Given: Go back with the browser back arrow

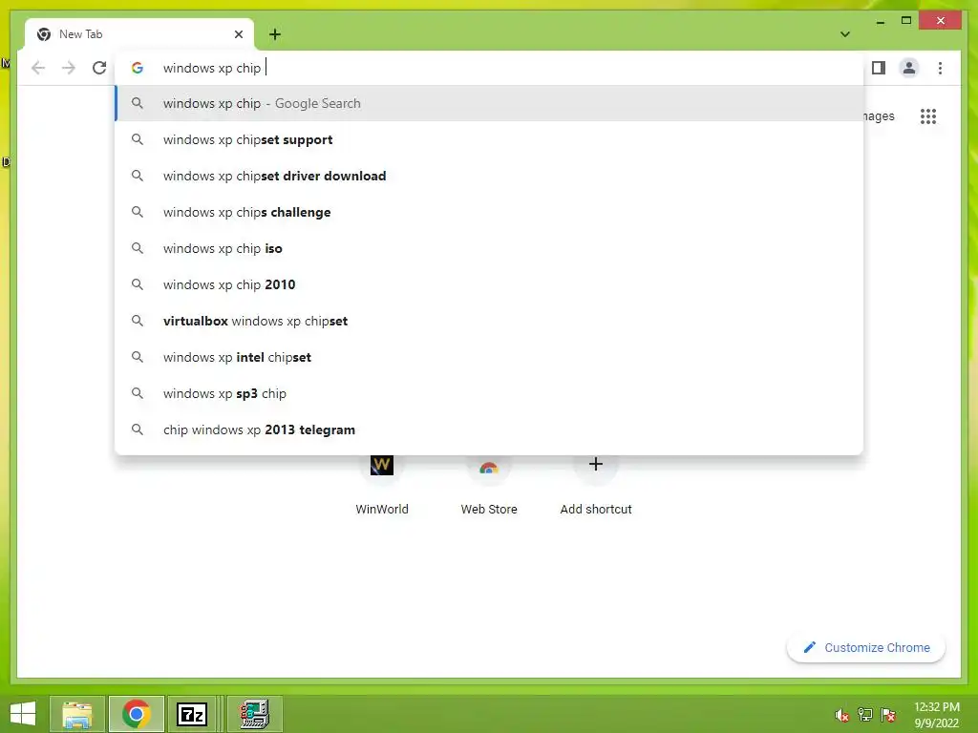Looking at the screenshot, I should (x=38, y=68).
